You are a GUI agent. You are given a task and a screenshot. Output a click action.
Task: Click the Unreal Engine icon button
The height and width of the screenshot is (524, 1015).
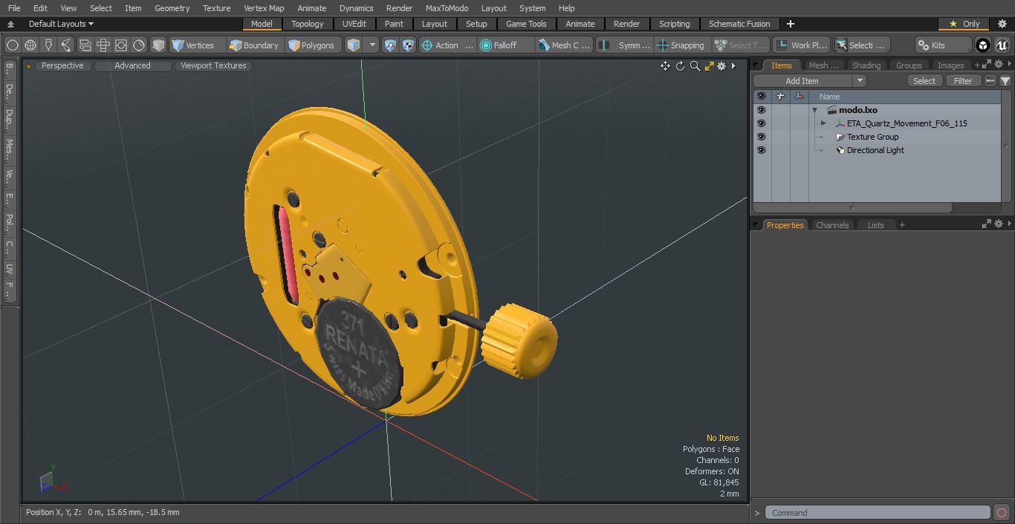click(x=1002, y=45)
